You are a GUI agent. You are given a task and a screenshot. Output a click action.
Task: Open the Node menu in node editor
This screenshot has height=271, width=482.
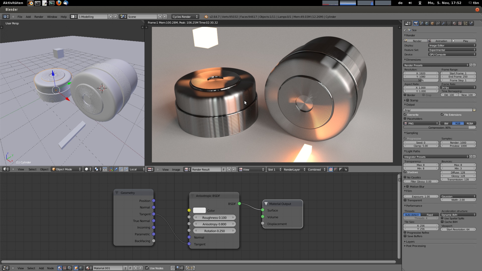(50, 268)
